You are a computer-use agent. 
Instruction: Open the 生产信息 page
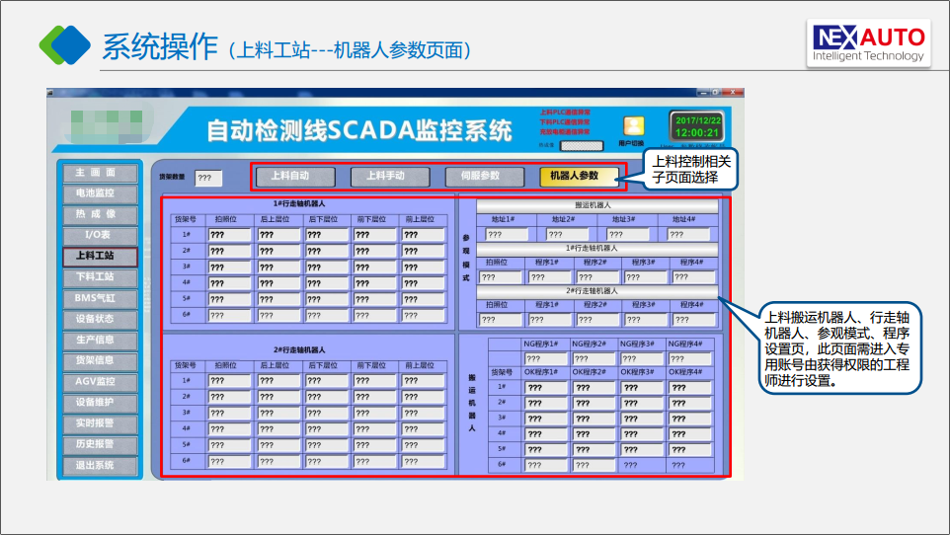coord(100,340)
